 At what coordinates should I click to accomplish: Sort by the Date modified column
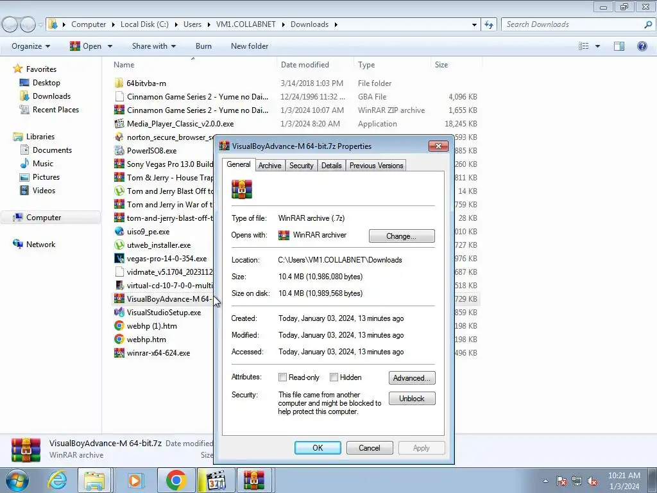tap(305, 65)
